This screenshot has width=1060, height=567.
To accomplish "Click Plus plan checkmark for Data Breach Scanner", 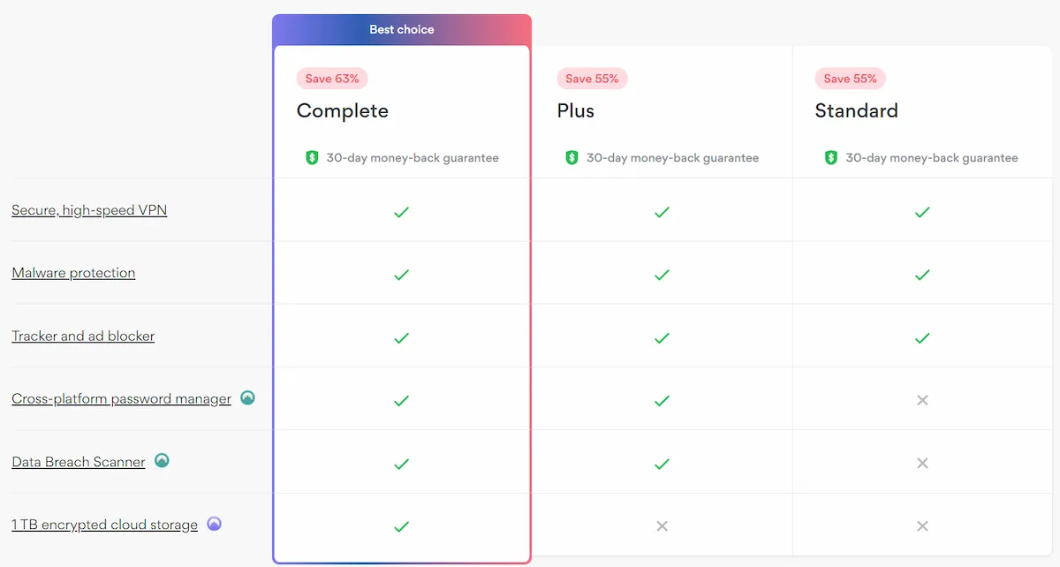I will [x=662, y=463].
